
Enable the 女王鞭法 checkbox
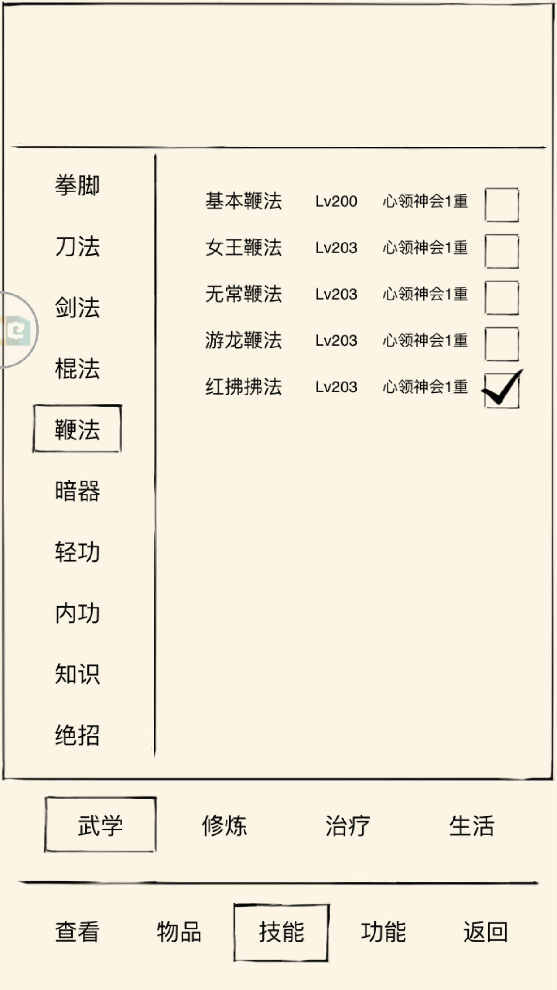point(502,251)
